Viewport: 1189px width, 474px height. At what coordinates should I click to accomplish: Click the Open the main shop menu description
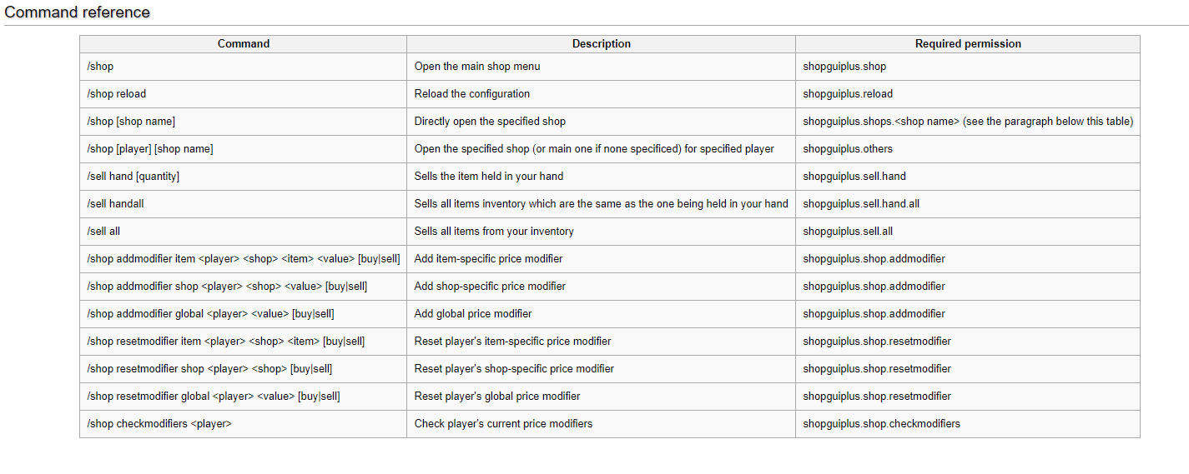(477, 67)
